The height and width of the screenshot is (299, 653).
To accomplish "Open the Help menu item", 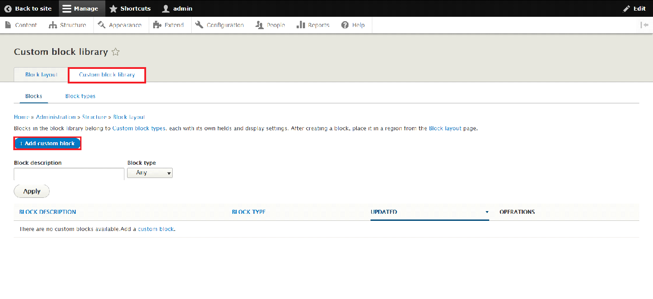I will pos(353,25).
